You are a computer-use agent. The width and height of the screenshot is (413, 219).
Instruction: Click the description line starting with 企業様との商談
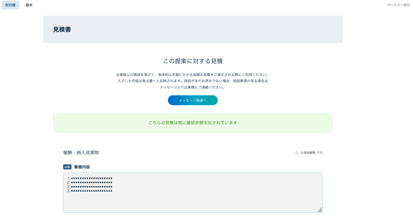click(x=192, y=75)
